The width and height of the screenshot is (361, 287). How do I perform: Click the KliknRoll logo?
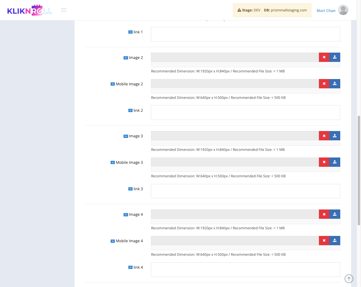(x=30, y=10)
